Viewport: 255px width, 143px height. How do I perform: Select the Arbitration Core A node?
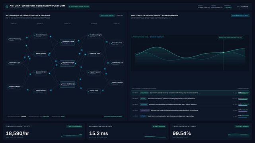coord(67,42)
